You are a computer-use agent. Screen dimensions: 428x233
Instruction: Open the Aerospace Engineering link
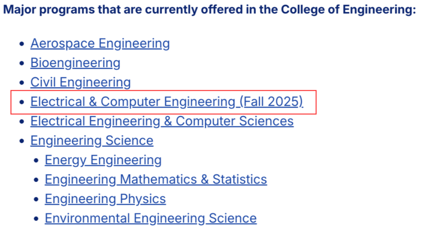tap(100, 44)
